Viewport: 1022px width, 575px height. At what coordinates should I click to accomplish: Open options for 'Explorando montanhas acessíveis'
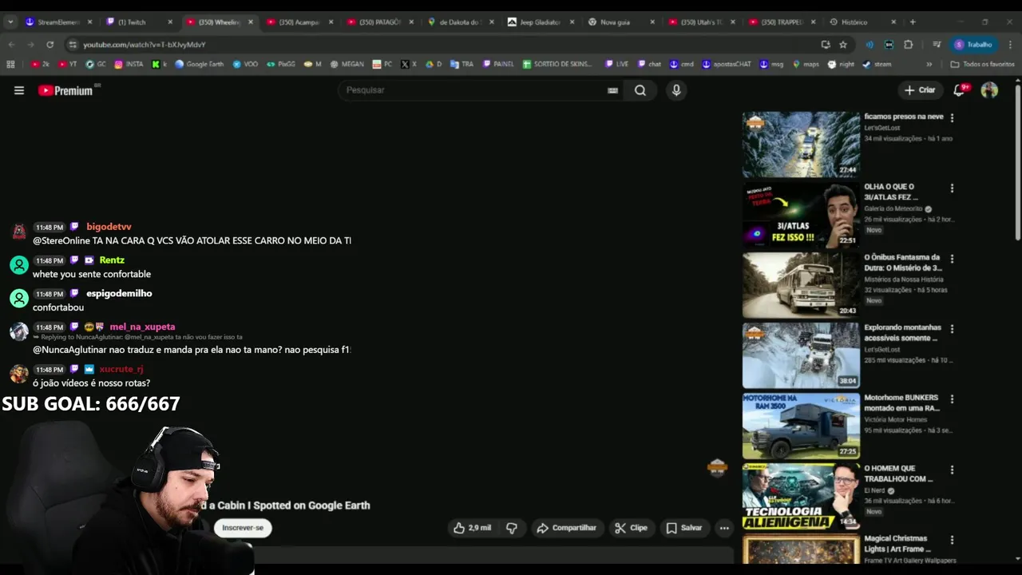point(952,329)
